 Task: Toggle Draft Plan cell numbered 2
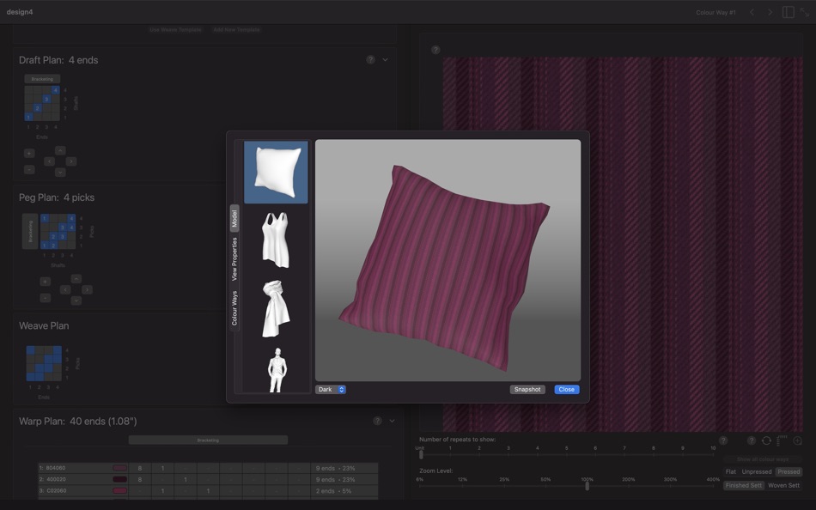[x=38, y=108]
